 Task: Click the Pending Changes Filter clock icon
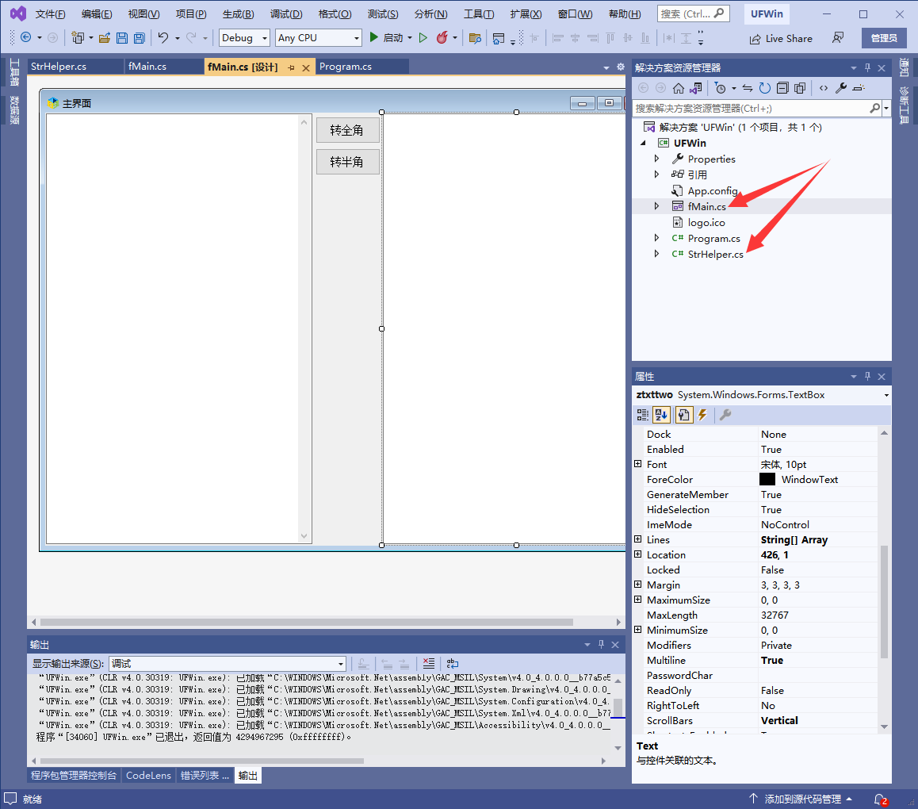coord(721,88)
